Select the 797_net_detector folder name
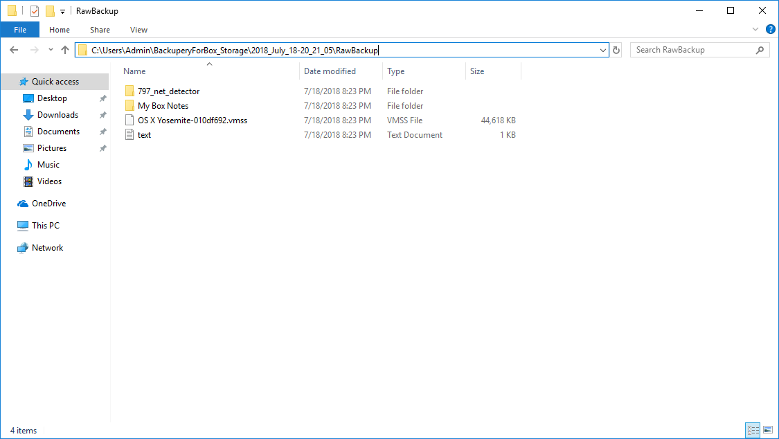The image size is (779, 439). pos(168,91)
